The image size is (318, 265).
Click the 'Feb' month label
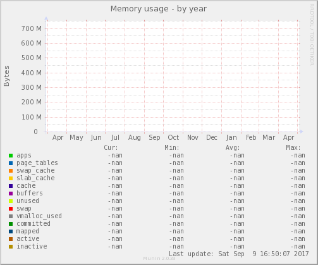[x=251, y=138]
